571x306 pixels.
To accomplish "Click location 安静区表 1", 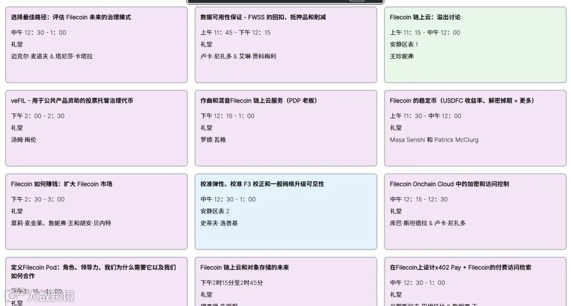I will pos(404,44).
